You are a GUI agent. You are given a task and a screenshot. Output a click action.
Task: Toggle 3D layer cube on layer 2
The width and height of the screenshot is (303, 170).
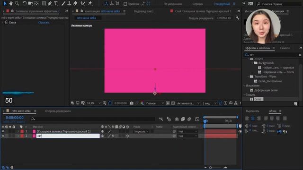coord(127,136)
